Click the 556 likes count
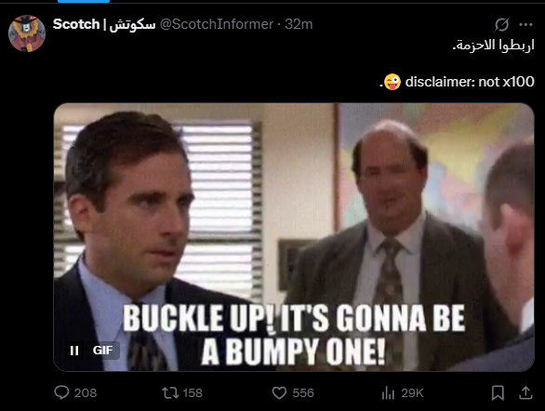The width and height of the screenshot is (545, 411). [x=303, y=393]
